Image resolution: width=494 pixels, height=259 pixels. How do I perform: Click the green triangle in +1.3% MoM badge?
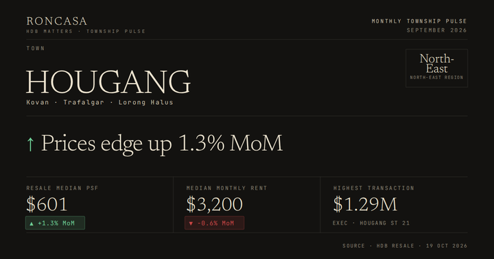32,223
